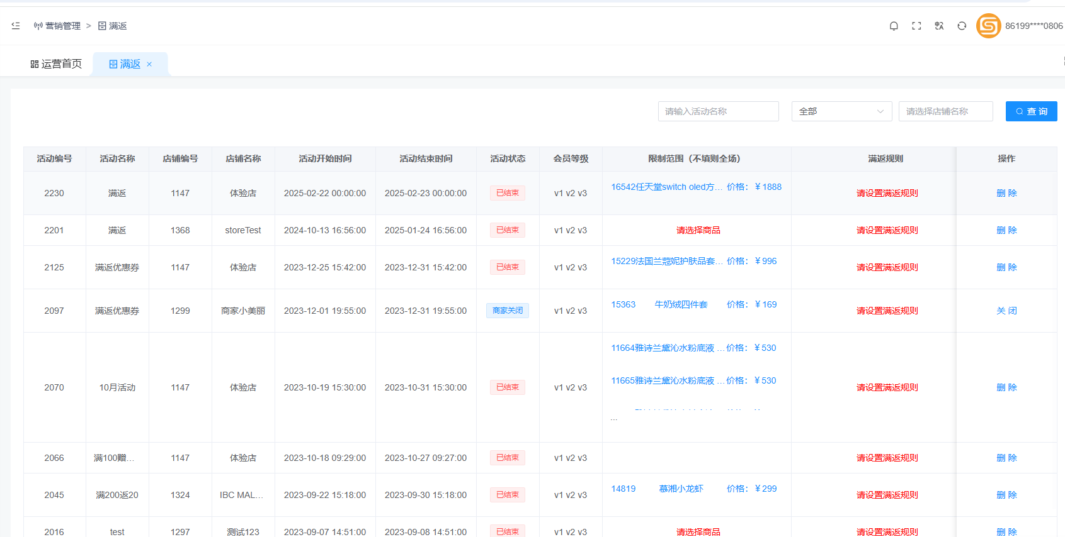The image size is (1065, 537).
Task: Select the 满返 tab
Action: click(x=125, y=64)
